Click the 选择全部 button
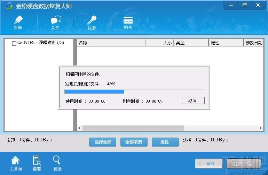 coord(103,142)
